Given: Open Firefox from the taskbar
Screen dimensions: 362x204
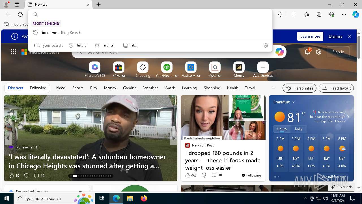Looking at the screenshot, I should (x=144, y=198).
